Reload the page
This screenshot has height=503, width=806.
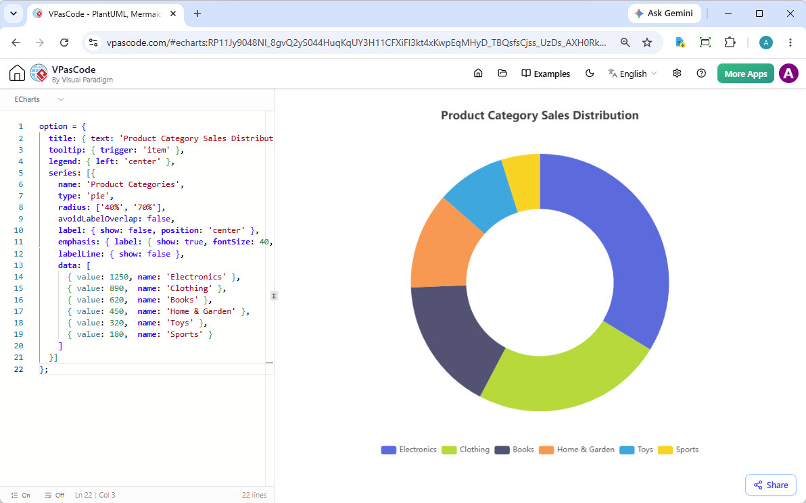click(x=64, y=43)
